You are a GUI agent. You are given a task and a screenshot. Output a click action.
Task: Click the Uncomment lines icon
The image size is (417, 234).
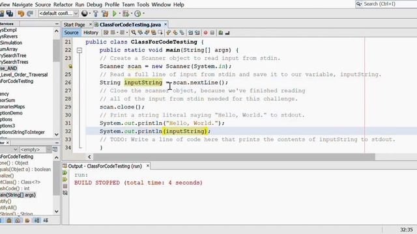pos(227,32)
